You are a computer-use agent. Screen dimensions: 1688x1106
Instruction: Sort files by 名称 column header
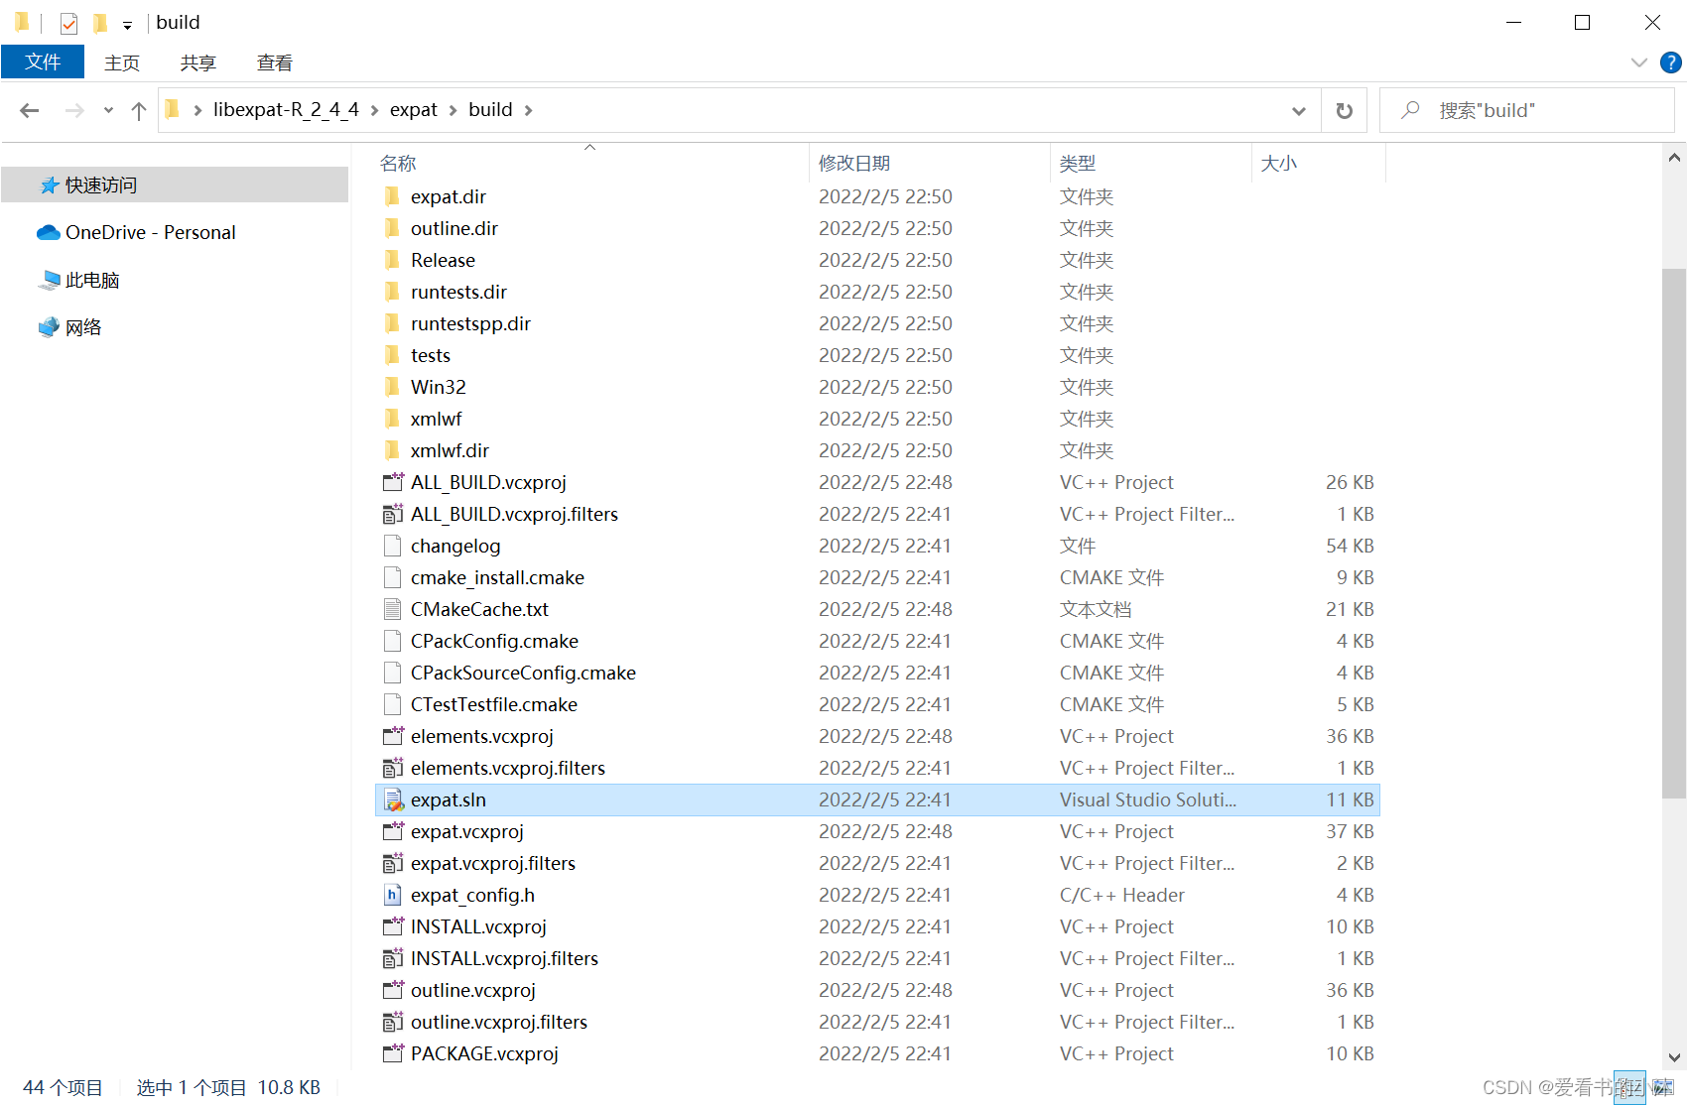[591, 163]
